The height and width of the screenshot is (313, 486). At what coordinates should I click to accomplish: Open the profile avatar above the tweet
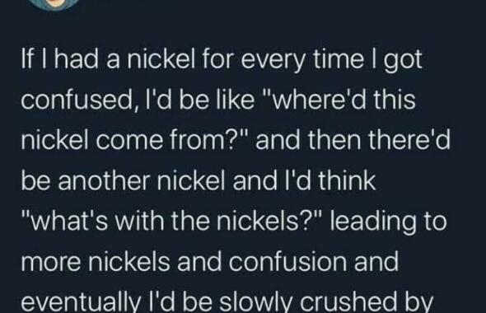(x=57, y=5)
